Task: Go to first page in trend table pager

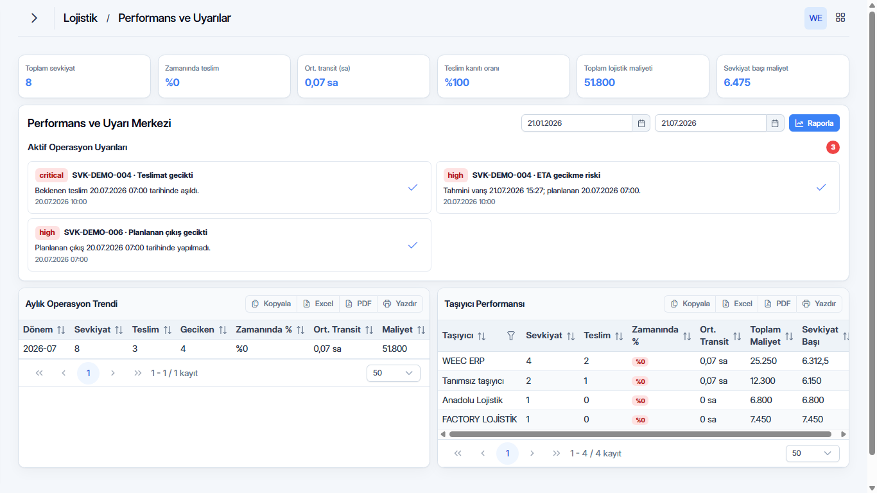Action: coord(39,373)
